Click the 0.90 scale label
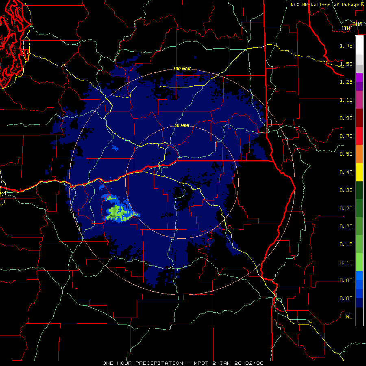366x366 pixels. coord(346,118)
